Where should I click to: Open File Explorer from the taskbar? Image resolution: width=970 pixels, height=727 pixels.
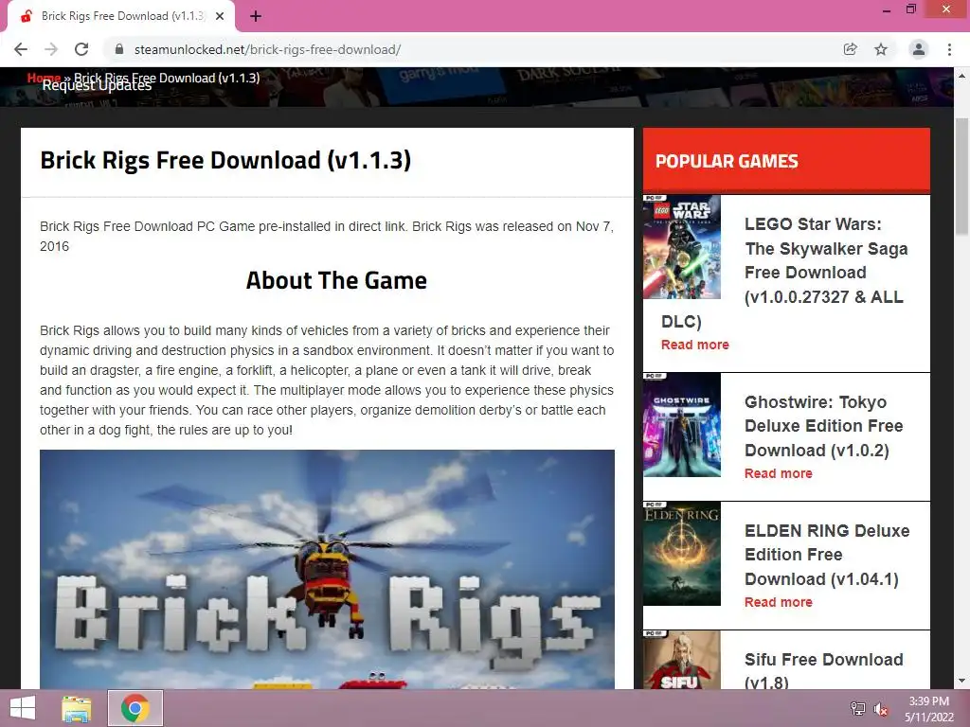click(x=77, y=708)
